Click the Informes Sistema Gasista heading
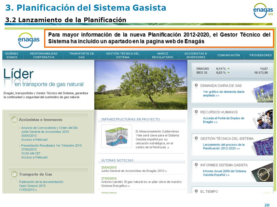277x207 pixels. (224, 165)
